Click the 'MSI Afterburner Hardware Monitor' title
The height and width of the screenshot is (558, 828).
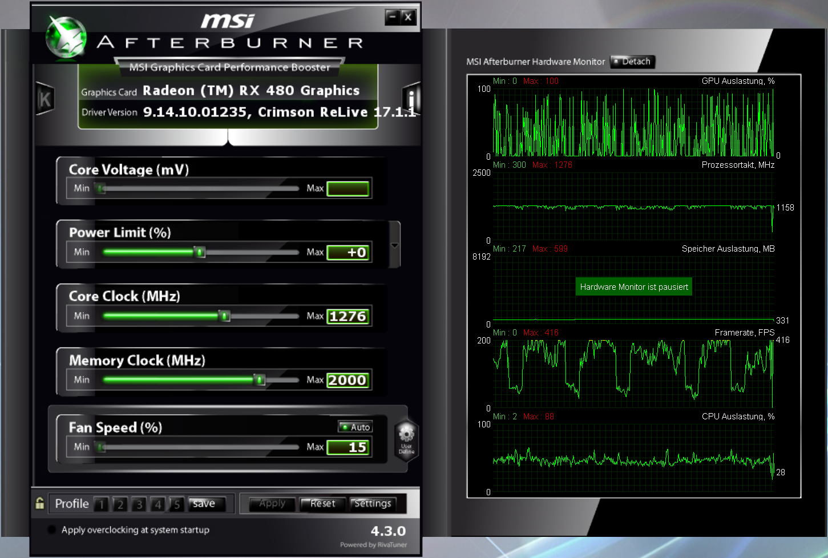(535, 62)
